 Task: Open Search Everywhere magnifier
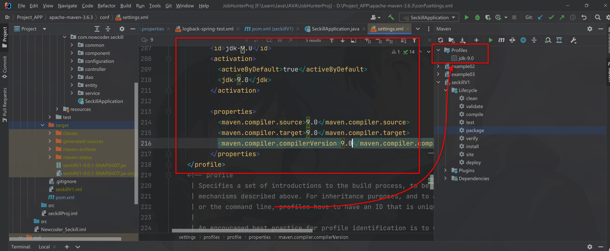[x=598, y=17]
